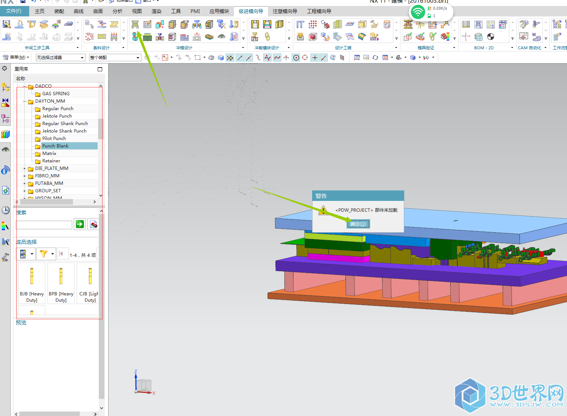Select the Regular Shank Punch folder
Viewport: 567px width, 416px height.
[65, 124]
